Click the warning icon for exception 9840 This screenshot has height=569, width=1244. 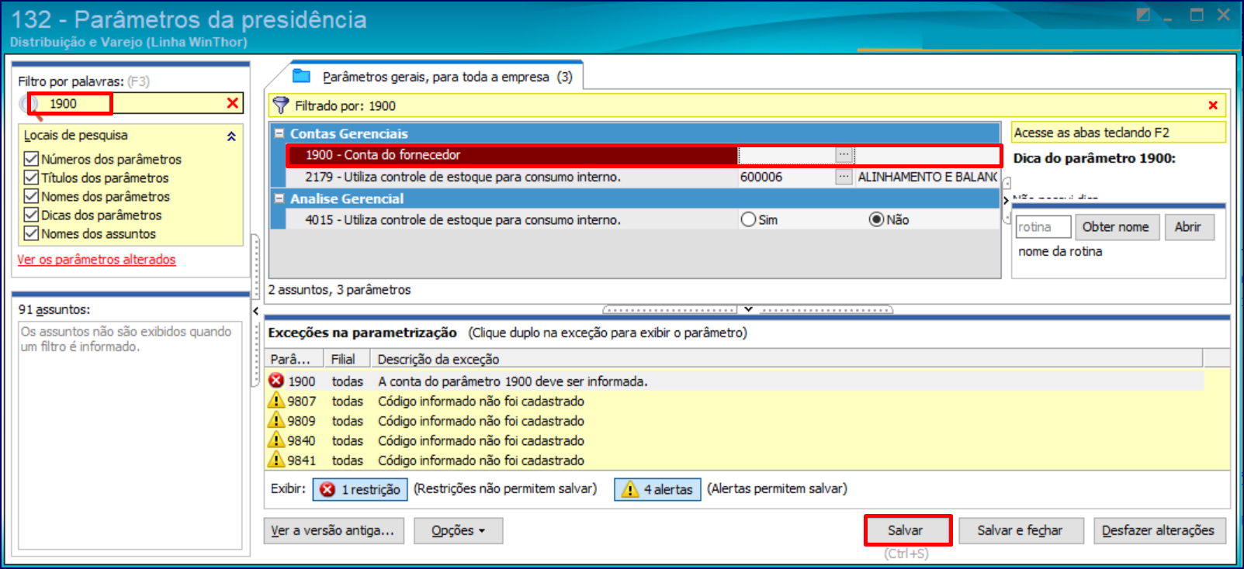click(276, 440)
